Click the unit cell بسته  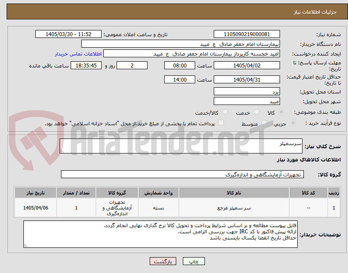coord(159,208)
